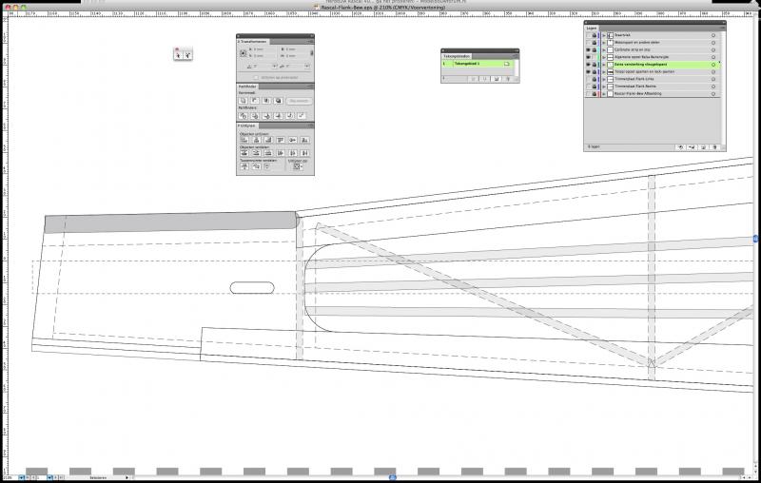
Task: Toggle the align to pixel grid checkbox
Action: (x=256, y=78)
